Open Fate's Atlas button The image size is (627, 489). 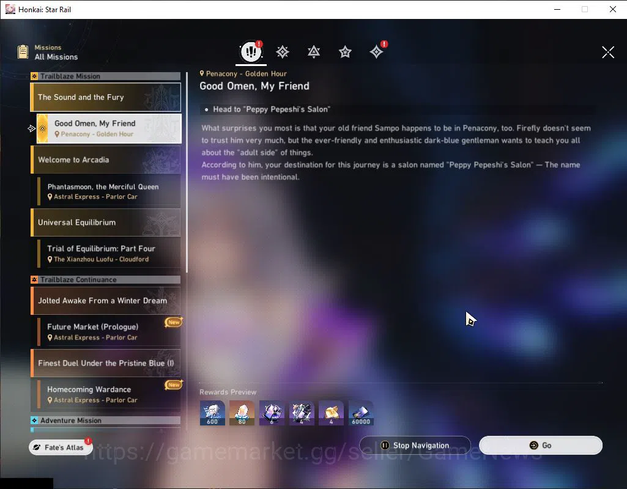61,447
